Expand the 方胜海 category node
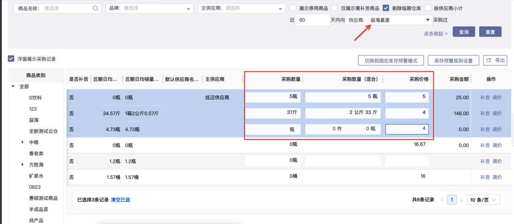Viewport: 514px width, 224px height. [x=23, y=165]
